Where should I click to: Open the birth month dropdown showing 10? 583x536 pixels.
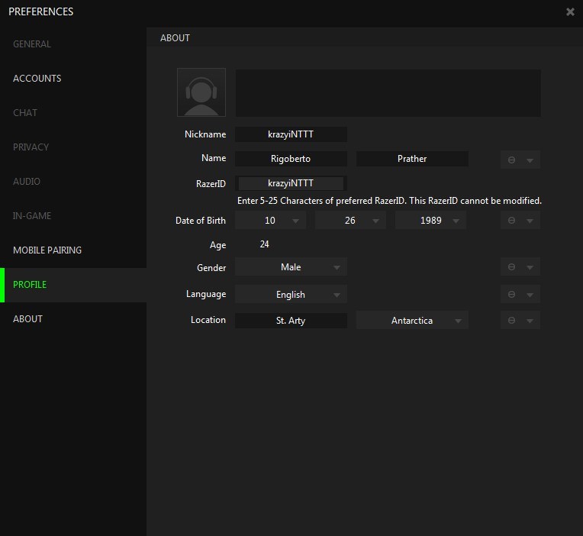270,220
